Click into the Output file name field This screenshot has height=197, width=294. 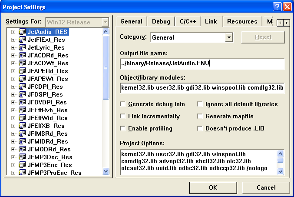click(x=202, y=63)
